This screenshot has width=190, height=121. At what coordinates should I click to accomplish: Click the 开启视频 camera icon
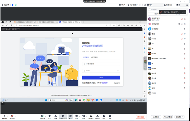coord(12,116)
